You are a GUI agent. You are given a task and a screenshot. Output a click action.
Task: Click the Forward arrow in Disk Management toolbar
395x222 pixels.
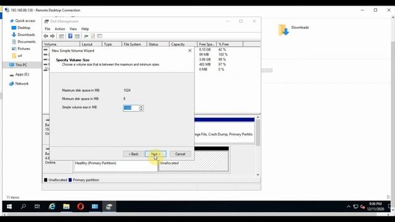(52, 36)
